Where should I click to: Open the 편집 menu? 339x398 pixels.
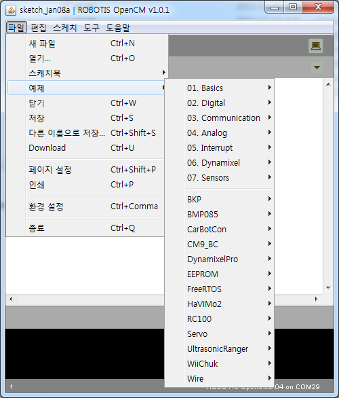point(39,27)
